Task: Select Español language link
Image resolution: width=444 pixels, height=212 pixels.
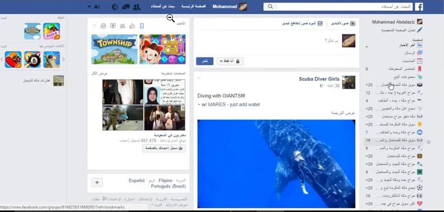Action: [137, 180]
